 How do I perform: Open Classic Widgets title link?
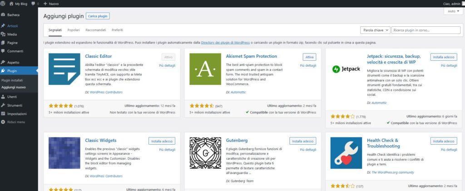[101, 140]
